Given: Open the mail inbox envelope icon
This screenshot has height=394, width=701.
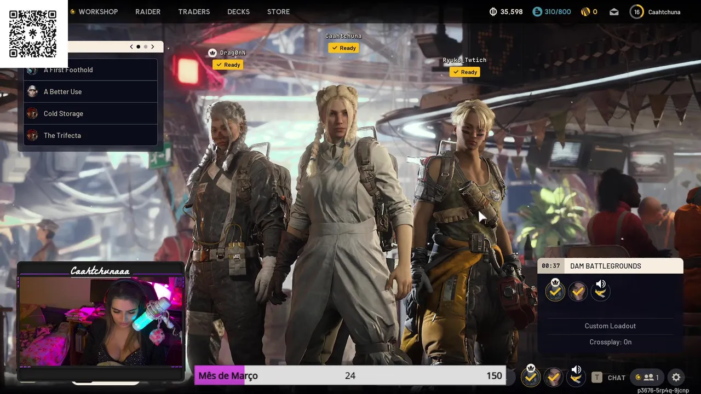Looking at the screenshot, I should [x=614, y=11].
